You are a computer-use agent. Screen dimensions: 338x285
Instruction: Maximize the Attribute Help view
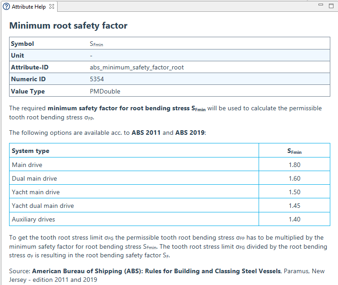(x=331, y=5)
